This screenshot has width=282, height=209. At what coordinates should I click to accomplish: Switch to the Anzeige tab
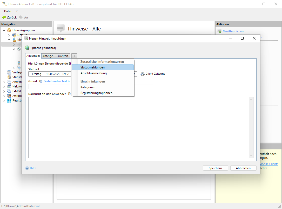pos(48,56)
